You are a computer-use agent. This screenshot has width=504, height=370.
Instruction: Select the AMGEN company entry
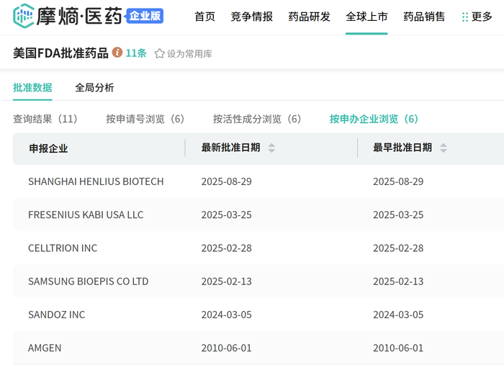coord(45,348)
